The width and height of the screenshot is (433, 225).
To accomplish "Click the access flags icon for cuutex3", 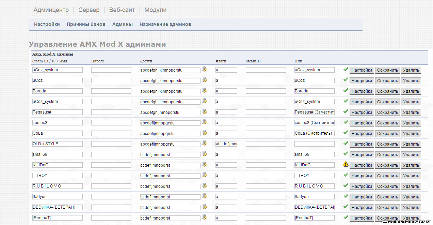I will [204, 122].
